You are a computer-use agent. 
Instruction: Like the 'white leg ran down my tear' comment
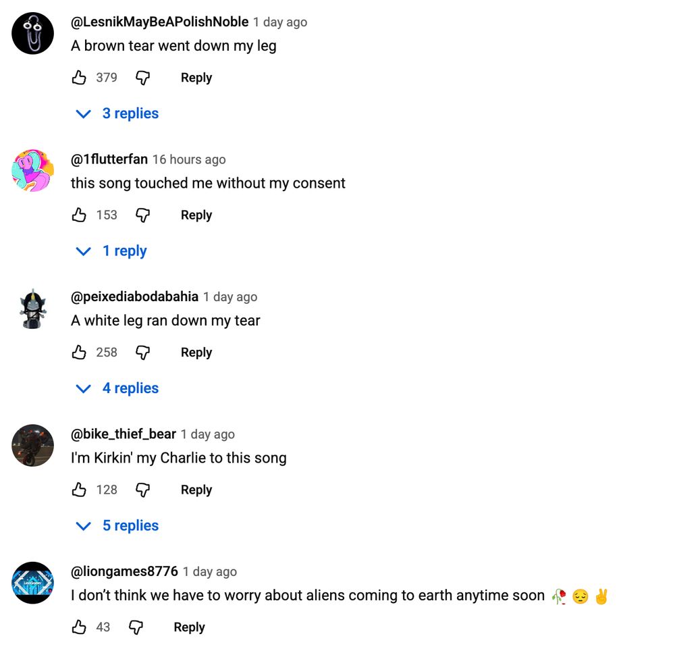pos(79,353)
